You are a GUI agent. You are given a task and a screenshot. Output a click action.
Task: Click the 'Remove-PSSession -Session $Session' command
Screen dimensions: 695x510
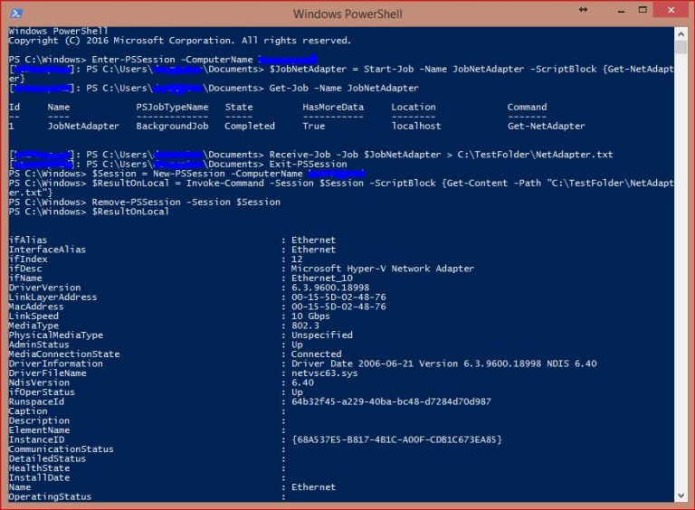pyautogui.click(x=186, y=203)
